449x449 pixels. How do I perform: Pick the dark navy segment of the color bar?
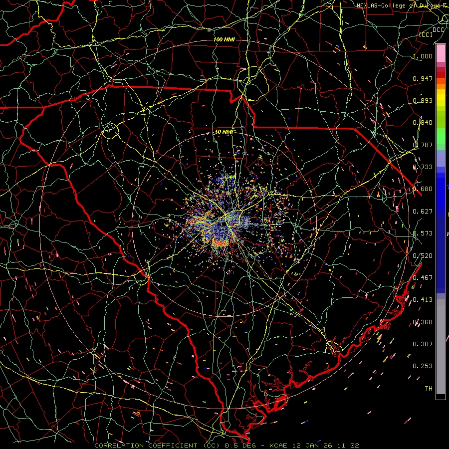(441, 255)
